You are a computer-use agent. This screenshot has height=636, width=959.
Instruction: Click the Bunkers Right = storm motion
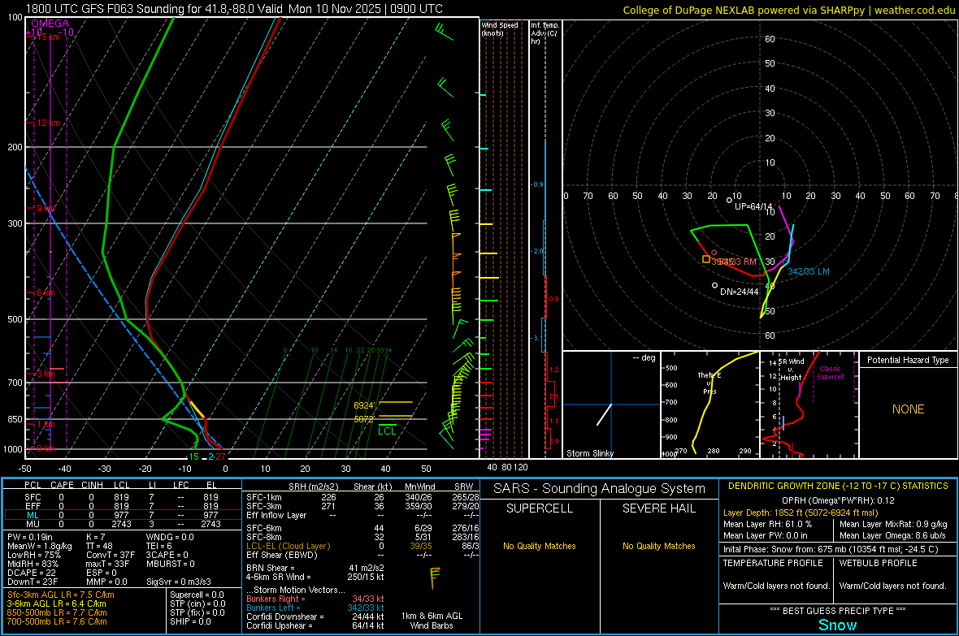pyautogui.click(x=315, y=599)
